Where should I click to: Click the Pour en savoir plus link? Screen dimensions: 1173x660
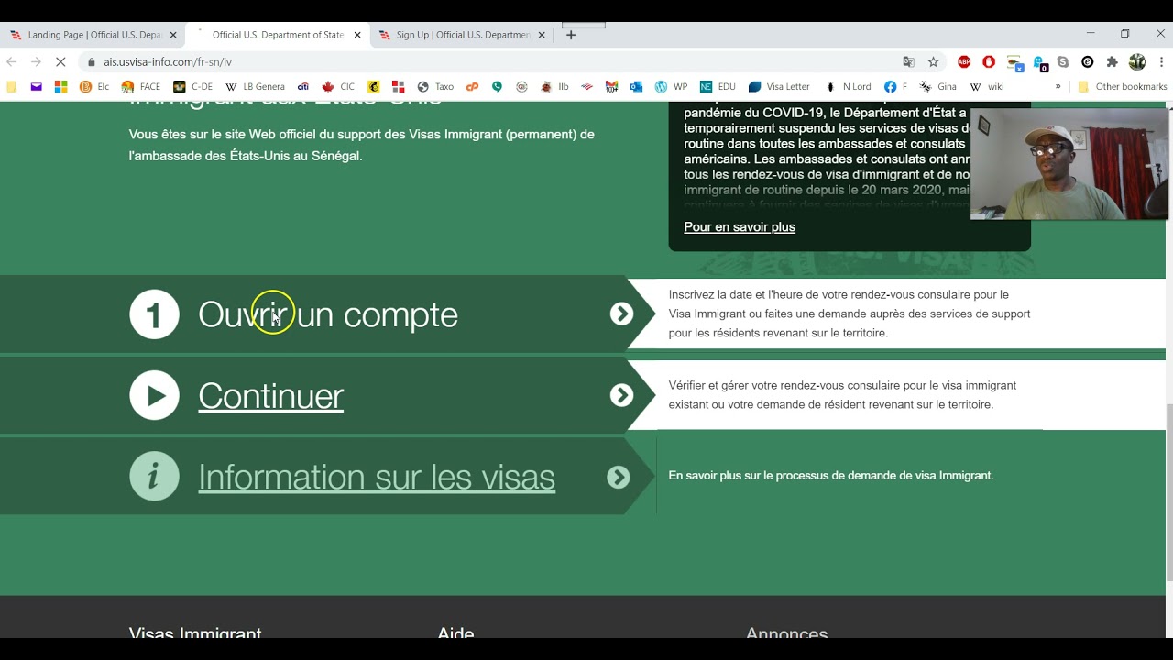click(740, 227)
